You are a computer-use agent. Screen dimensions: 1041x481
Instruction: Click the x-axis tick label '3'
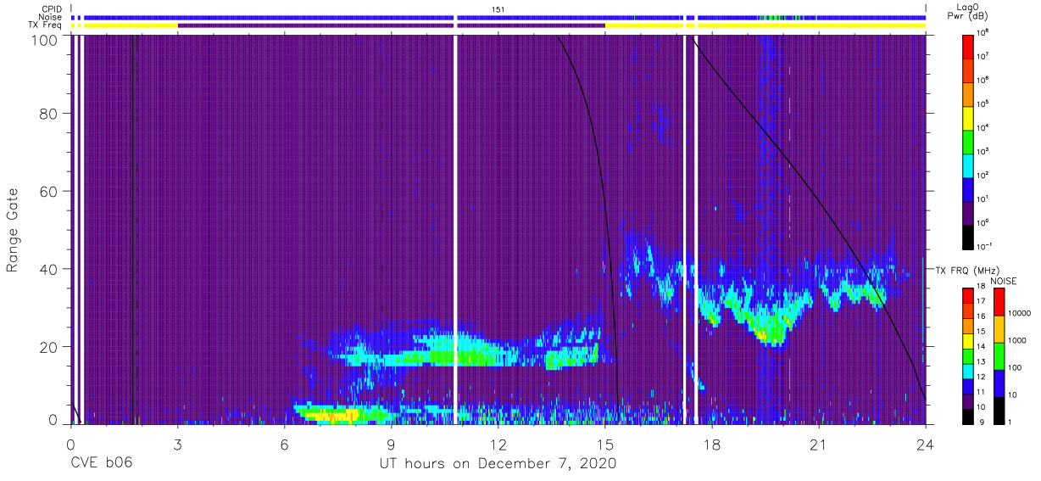[x=177, y=445]
